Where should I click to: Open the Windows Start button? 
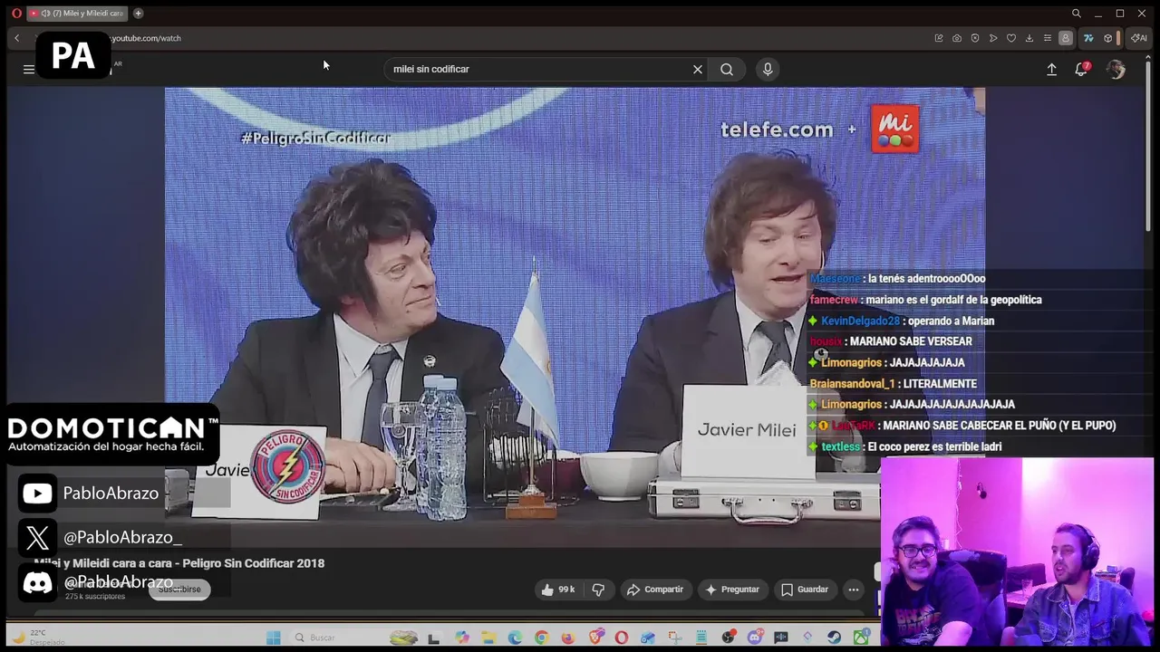[274, 638]
